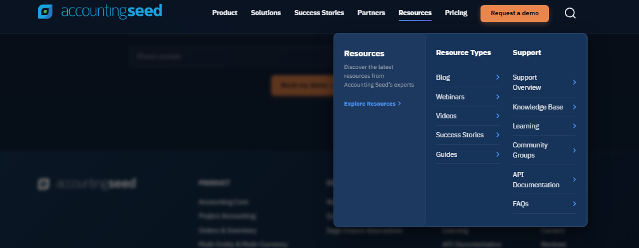This screenshot has width=639, height=248.
Task: Click the chevron beside FAQs
Action: (574, 204)
